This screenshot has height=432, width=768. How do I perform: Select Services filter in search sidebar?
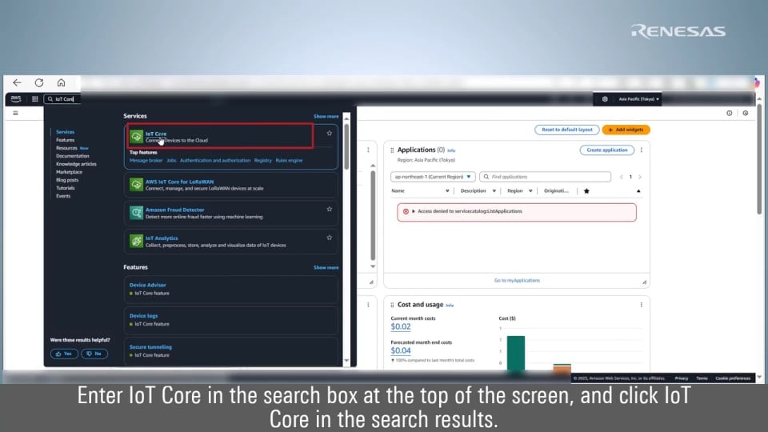pos(65,132)
